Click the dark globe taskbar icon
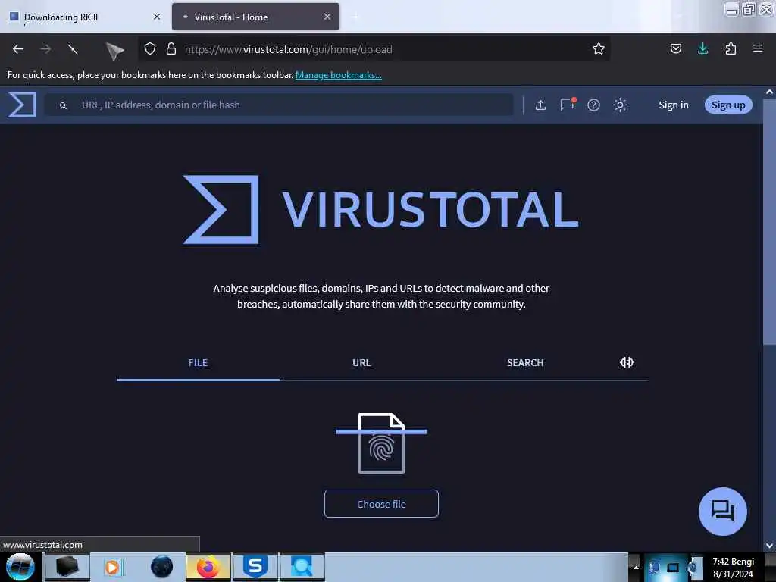This screenshot has height=582, width=776. [161, 567]
